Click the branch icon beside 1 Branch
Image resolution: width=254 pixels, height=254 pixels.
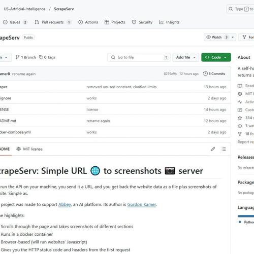[17, 57]
